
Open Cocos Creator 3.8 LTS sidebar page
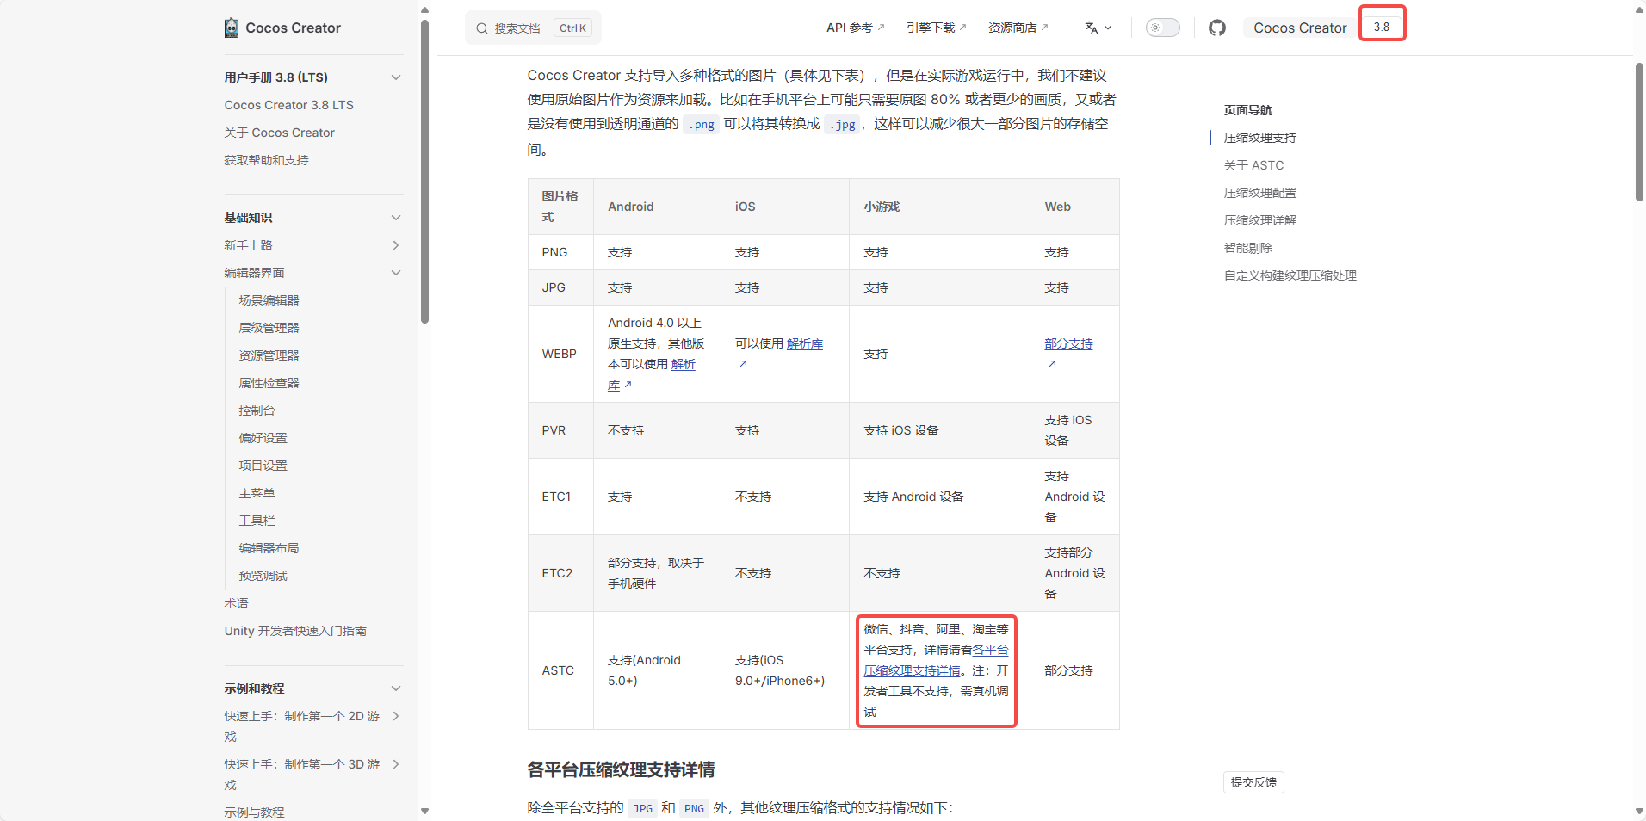(x=289, y=105)
